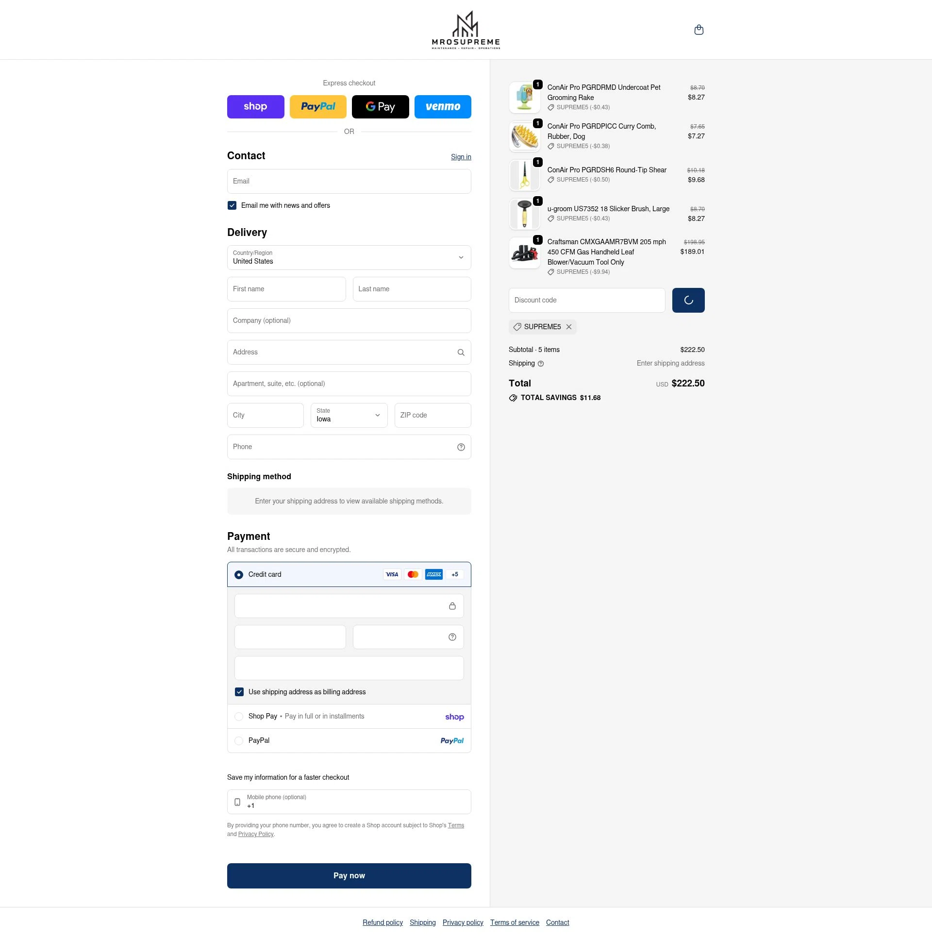Click the MROSUPREME logo
This screenshot has width=932, height=938.
466,30
